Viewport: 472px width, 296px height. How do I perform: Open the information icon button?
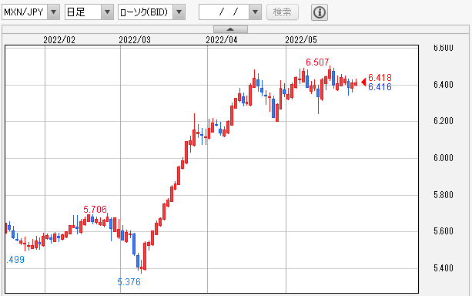coord(320,12)
